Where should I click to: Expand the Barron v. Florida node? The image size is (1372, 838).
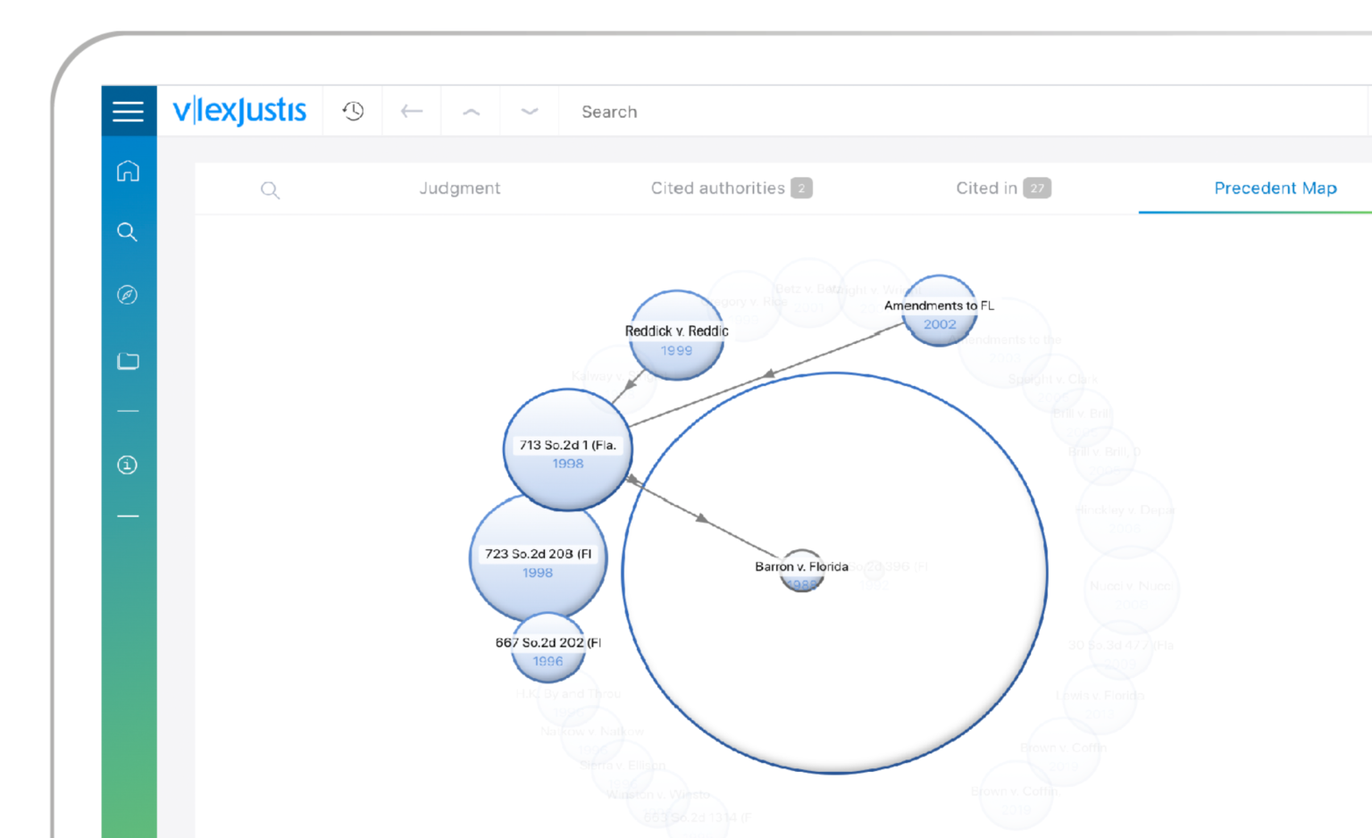(801, 570)
